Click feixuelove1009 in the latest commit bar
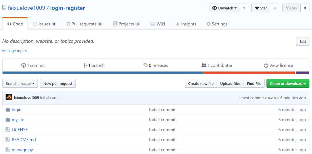 tap(26, 97)
